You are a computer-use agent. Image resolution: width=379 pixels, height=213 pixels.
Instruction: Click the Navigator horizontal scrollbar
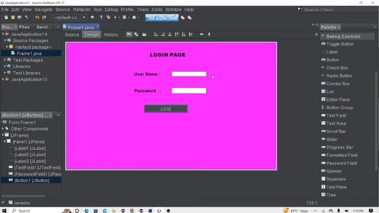(x=23, y=196)
